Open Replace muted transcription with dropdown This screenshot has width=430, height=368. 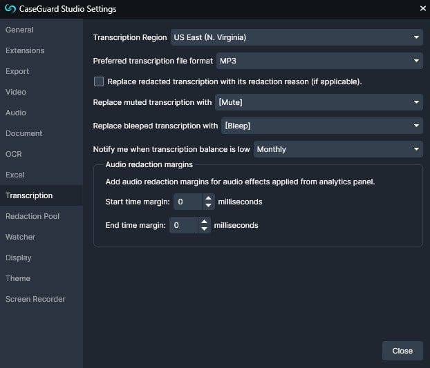[319, 102]
